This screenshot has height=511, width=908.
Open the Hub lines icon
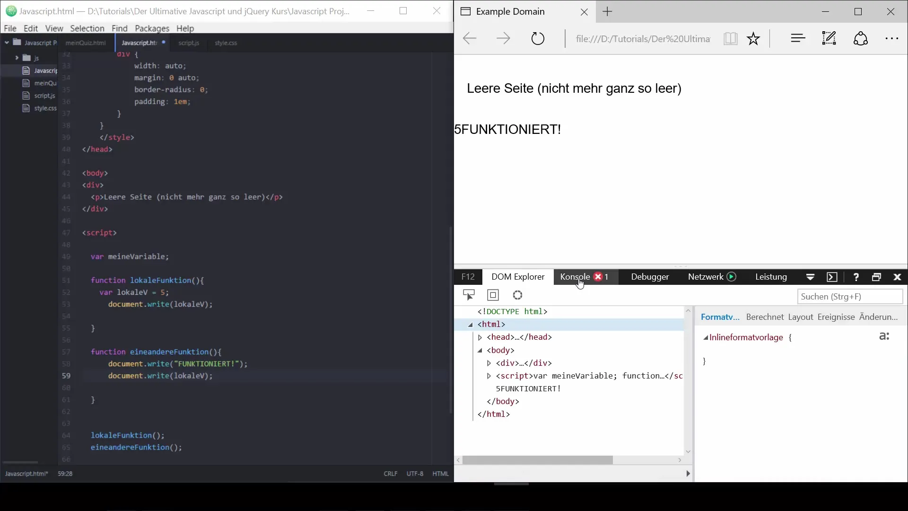(x=798, y=38)
